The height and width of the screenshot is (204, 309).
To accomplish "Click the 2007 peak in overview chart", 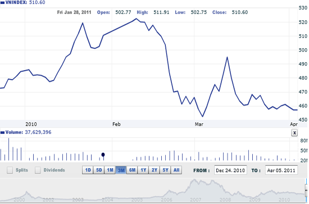I will pos(195,180).
